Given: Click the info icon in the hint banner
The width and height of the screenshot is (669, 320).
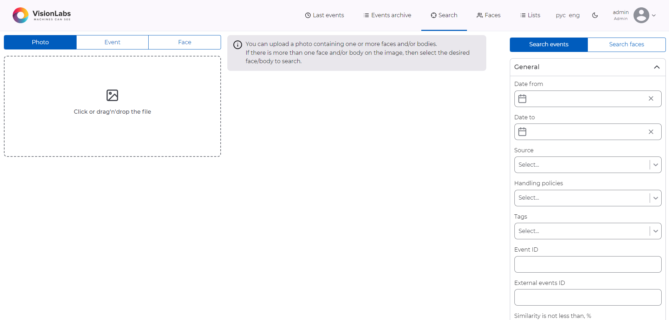Looking at the screenshot, I should click(x=238, y=45).
